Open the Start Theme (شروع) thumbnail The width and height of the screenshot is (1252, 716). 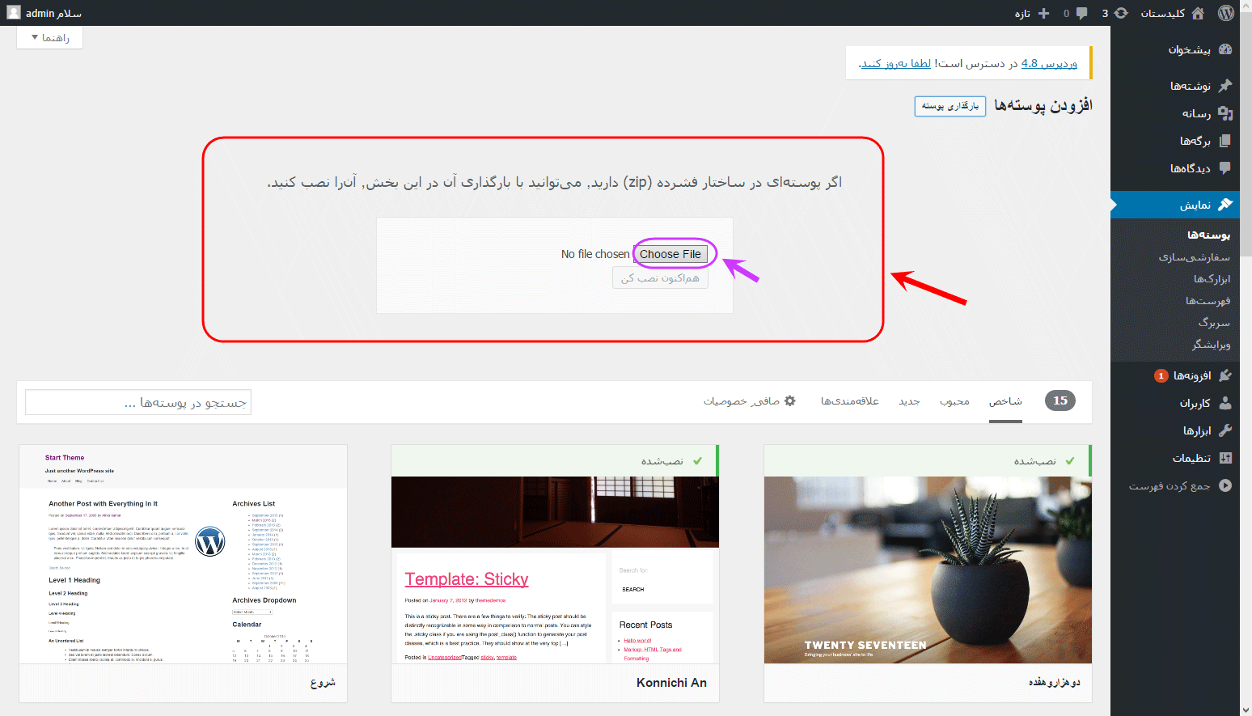[183, 554]
